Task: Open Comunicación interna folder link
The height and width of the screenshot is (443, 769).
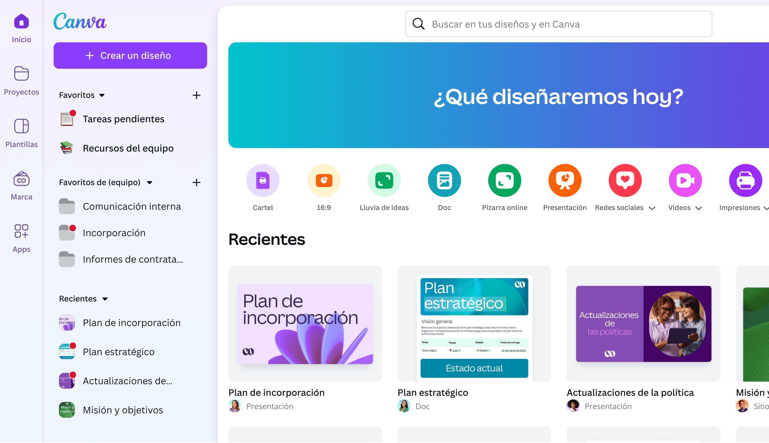Action: pos(132,206)
